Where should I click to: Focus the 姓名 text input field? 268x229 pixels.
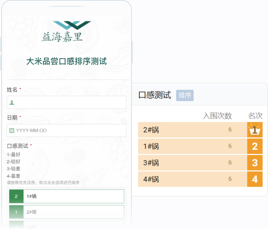(x=70, y=102)
